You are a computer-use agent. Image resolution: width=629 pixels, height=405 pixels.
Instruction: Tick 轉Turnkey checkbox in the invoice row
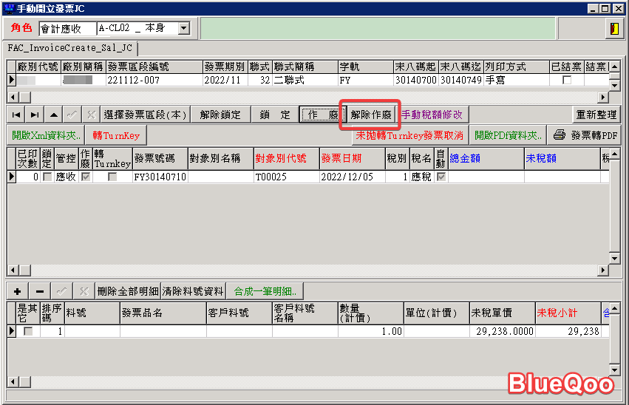[112, 177]
